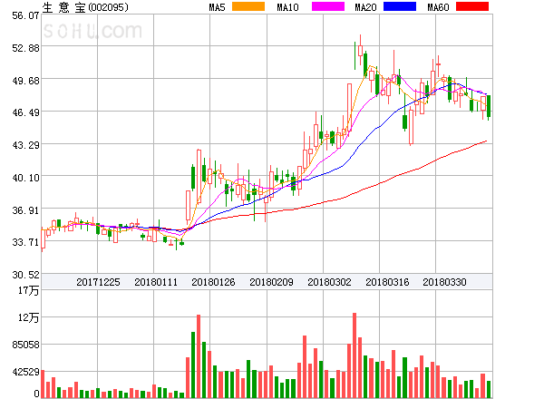Click the 20180209 date label
This screenshot has width=544, height=399.
(271, 282)
